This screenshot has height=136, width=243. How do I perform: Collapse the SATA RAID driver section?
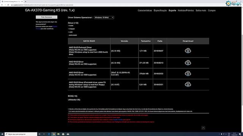73,35
